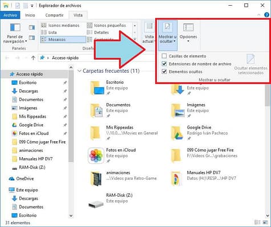This screenshot has height=227, width=271.
Task: Go up one folder level
Action: (x=33, y=58)
